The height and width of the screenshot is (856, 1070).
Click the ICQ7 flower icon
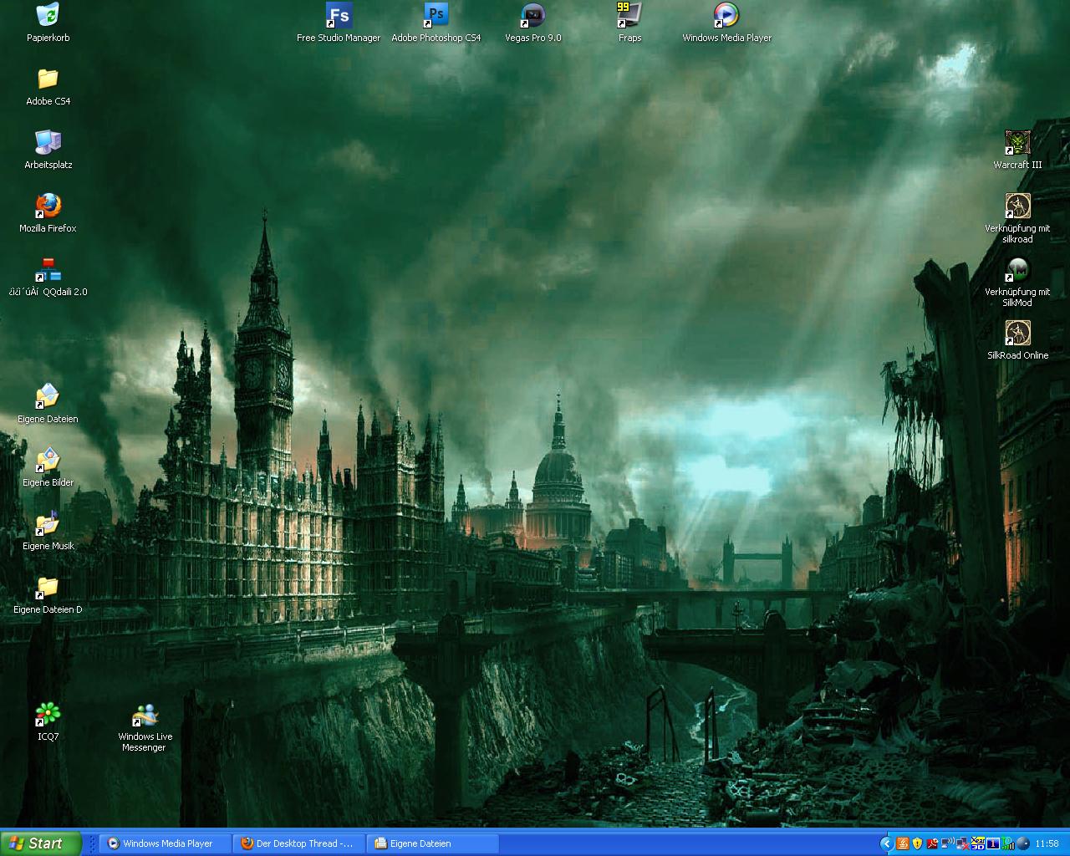48,714
